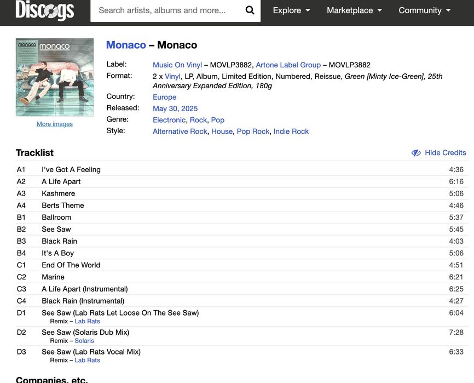474x383 pixels.
Task: Open the Alternative Rock style link
Action: click(180, 132)
